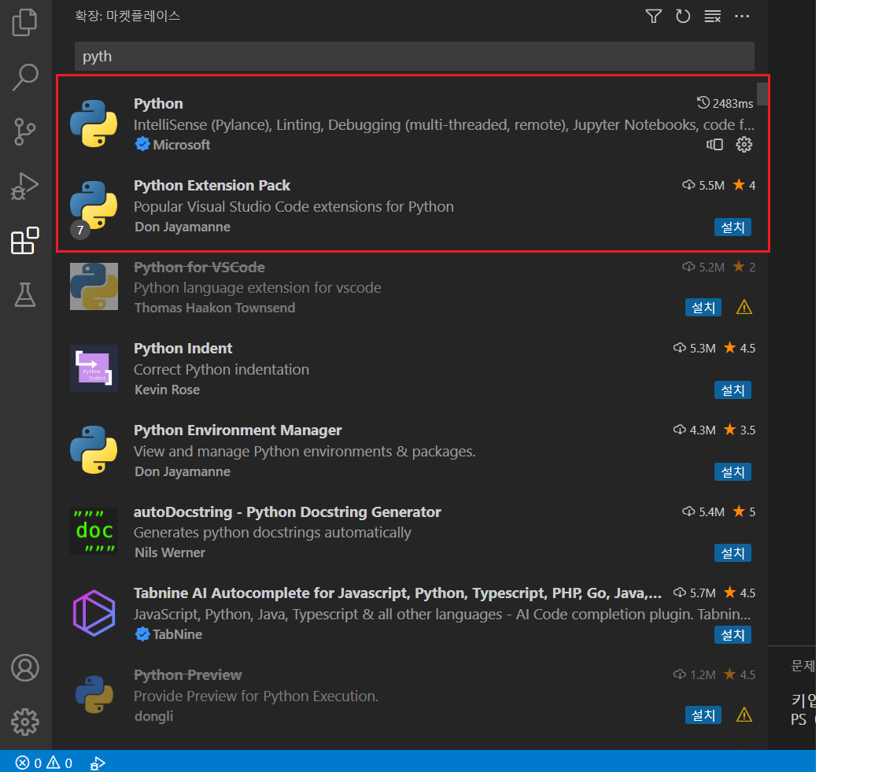Click the TabNine verified publisher name
The height and width of the screenshot is (772, 882).
pyautogui.click(x=177, y=634)
